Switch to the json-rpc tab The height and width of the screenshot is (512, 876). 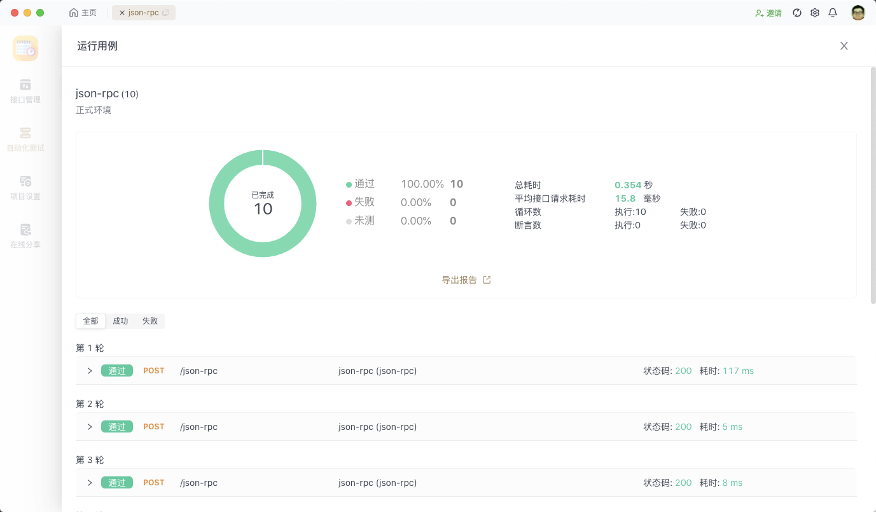tap(145, 12)
